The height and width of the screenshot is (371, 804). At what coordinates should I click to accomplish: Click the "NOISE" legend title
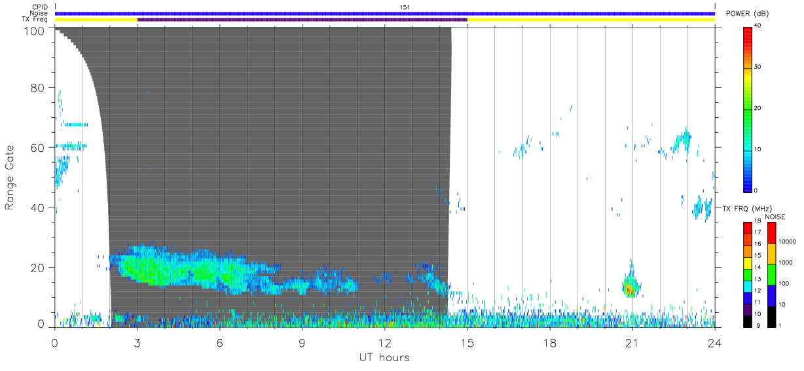click(x=775, y=217)
